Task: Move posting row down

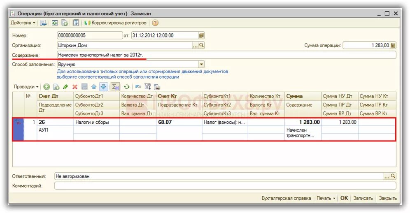Action: point(104,87)
